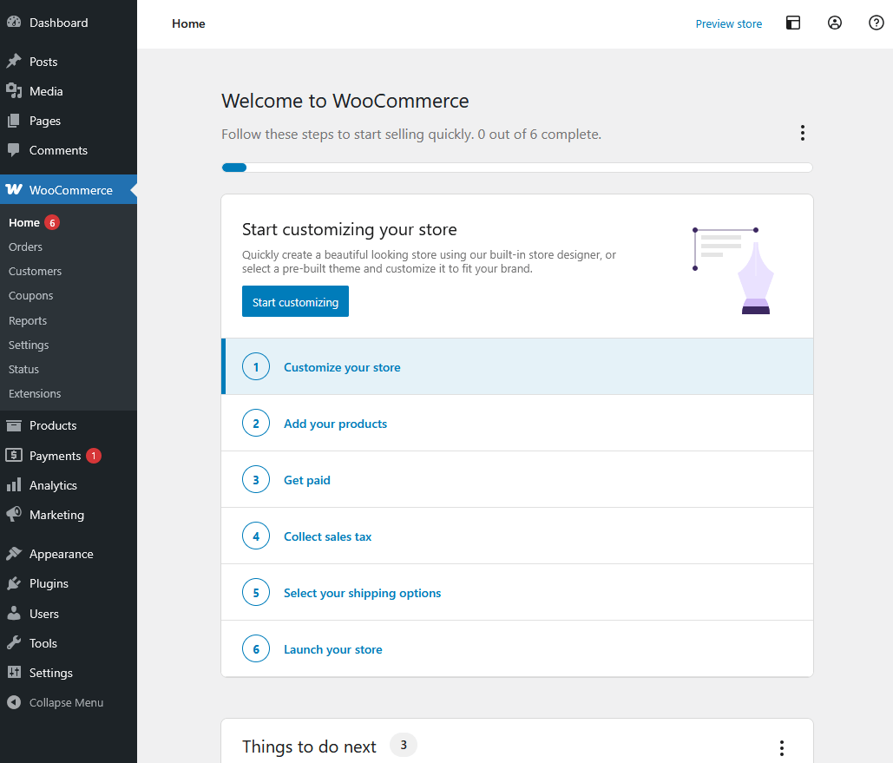The height and width of the screenshot is (763, 893).
Task: Click the Media icon in sidebar
Action: point(14,90)
